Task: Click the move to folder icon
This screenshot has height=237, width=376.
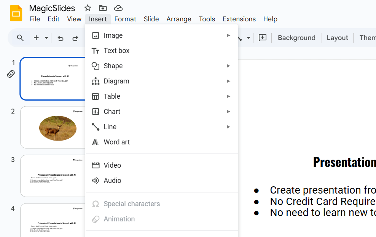Action: 103,8
